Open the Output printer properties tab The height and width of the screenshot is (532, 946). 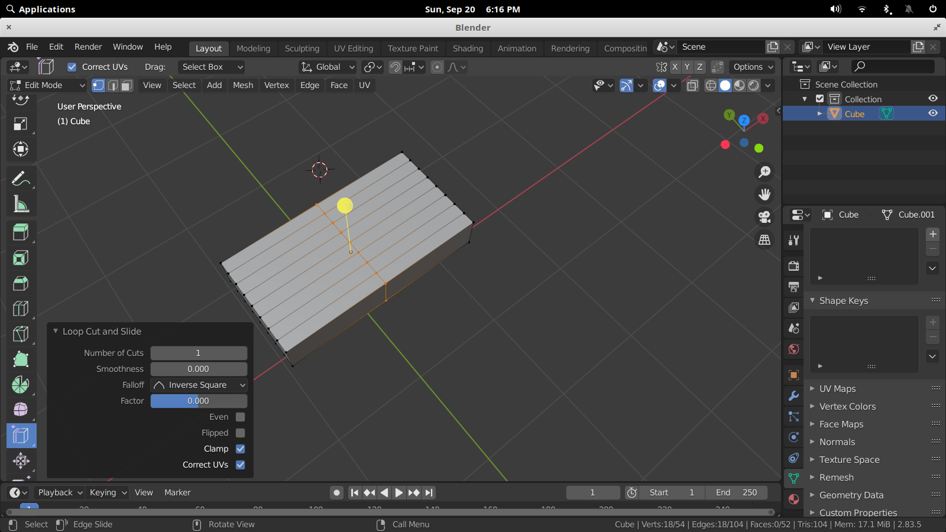(x=793, y=287)
